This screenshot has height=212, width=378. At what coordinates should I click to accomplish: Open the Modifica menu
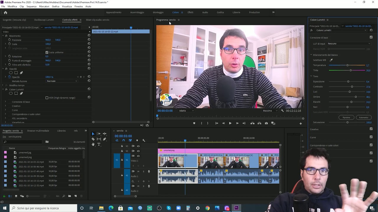(12, 6)
